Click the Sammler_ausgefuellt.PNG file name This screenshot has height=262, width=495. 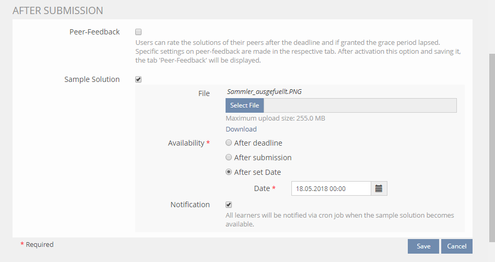264,92
